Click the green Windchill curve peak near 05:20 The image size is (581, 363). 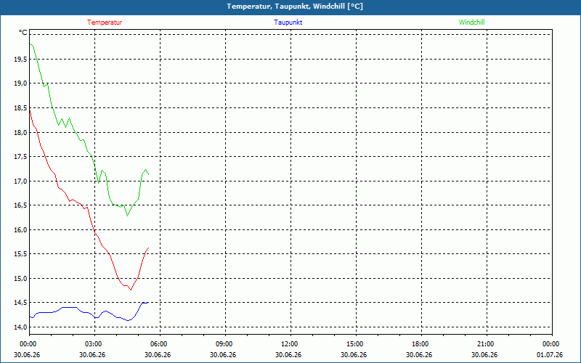pyautogui.click(x=146, y=170)
